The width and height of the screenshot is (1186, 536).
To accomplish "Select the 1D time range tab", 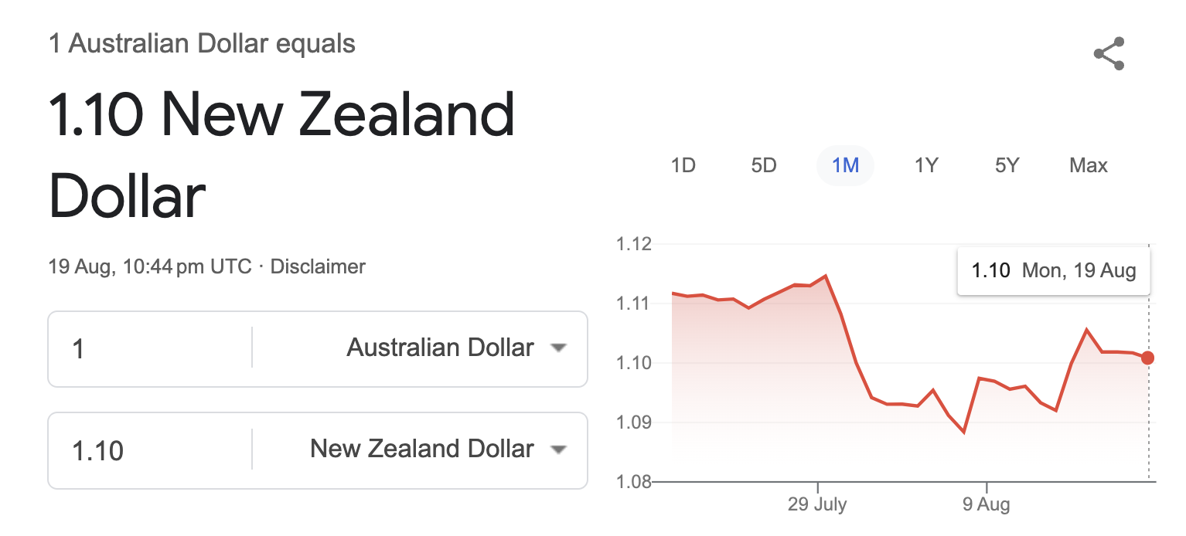I will [683, 165].
